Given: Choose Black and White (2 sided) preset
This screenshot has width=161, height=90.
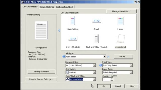Looking at the screenshot, I should tap(96, 38).
